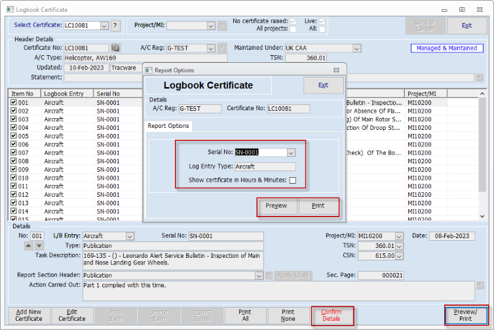Sort by Item No column header
The image size is (494, 330).
coord(25,94)
